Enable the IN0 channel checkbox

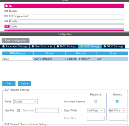(6, 6)
